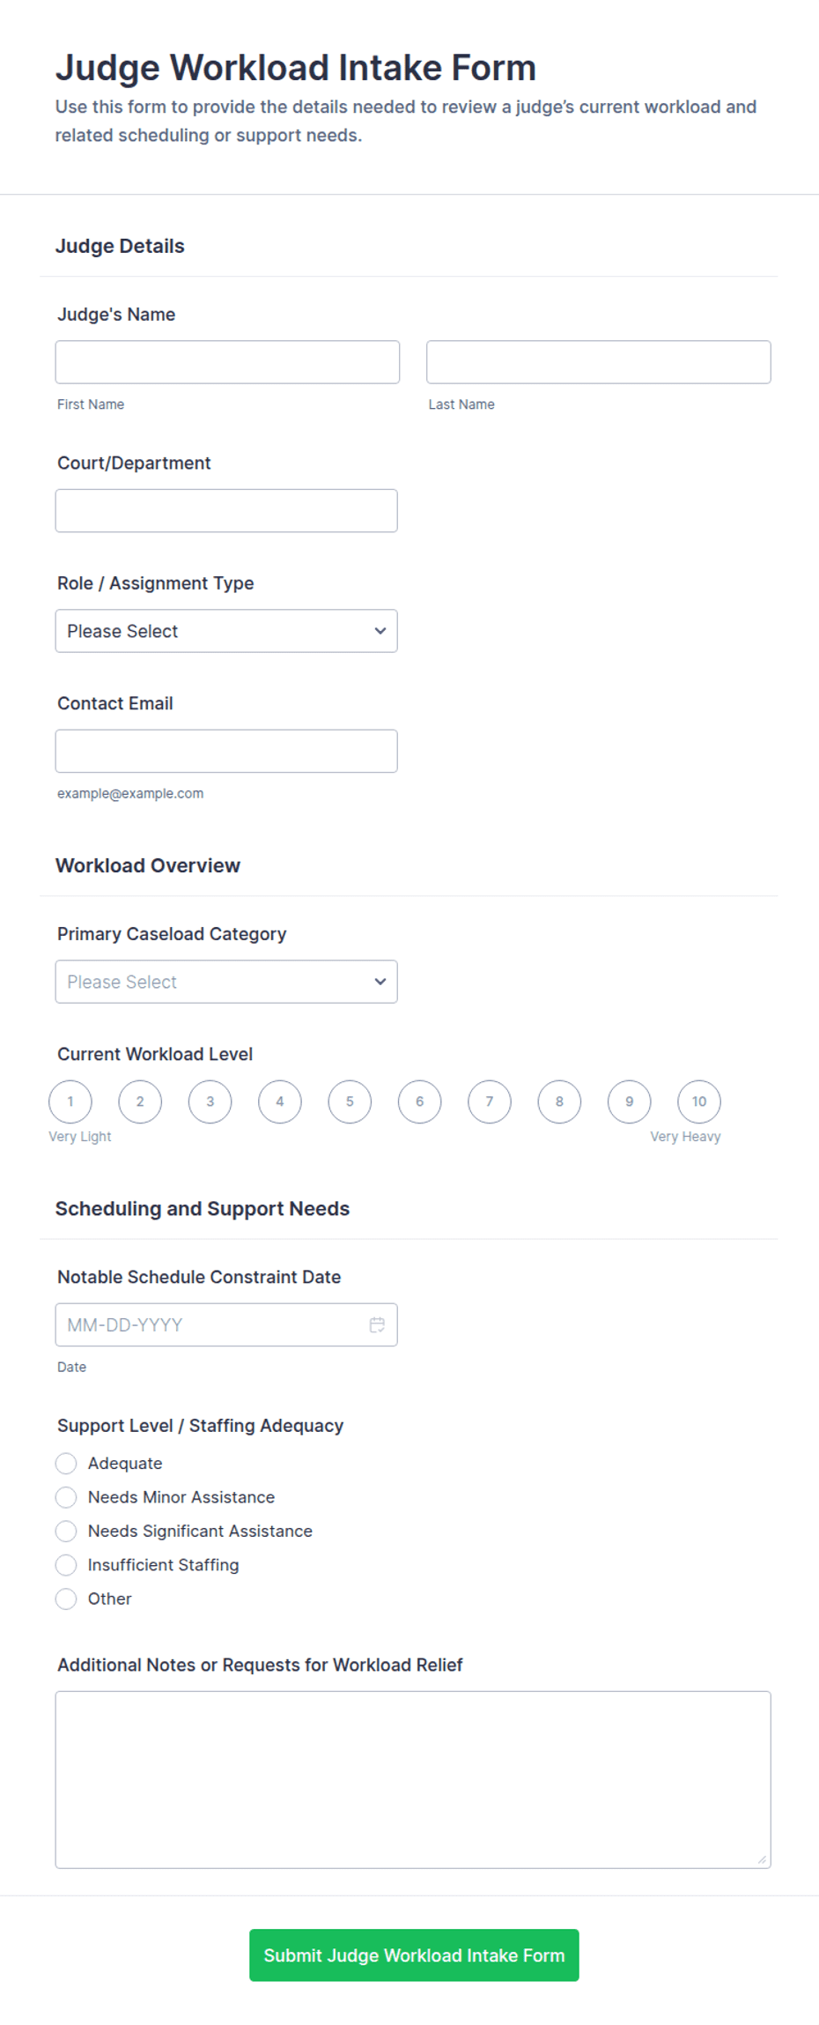Select workload level 1 circle
This screenshot has height=2025, width=819.
70,1102
